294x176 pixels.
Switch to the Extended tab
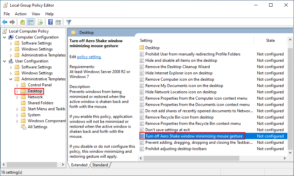point(79,165)
